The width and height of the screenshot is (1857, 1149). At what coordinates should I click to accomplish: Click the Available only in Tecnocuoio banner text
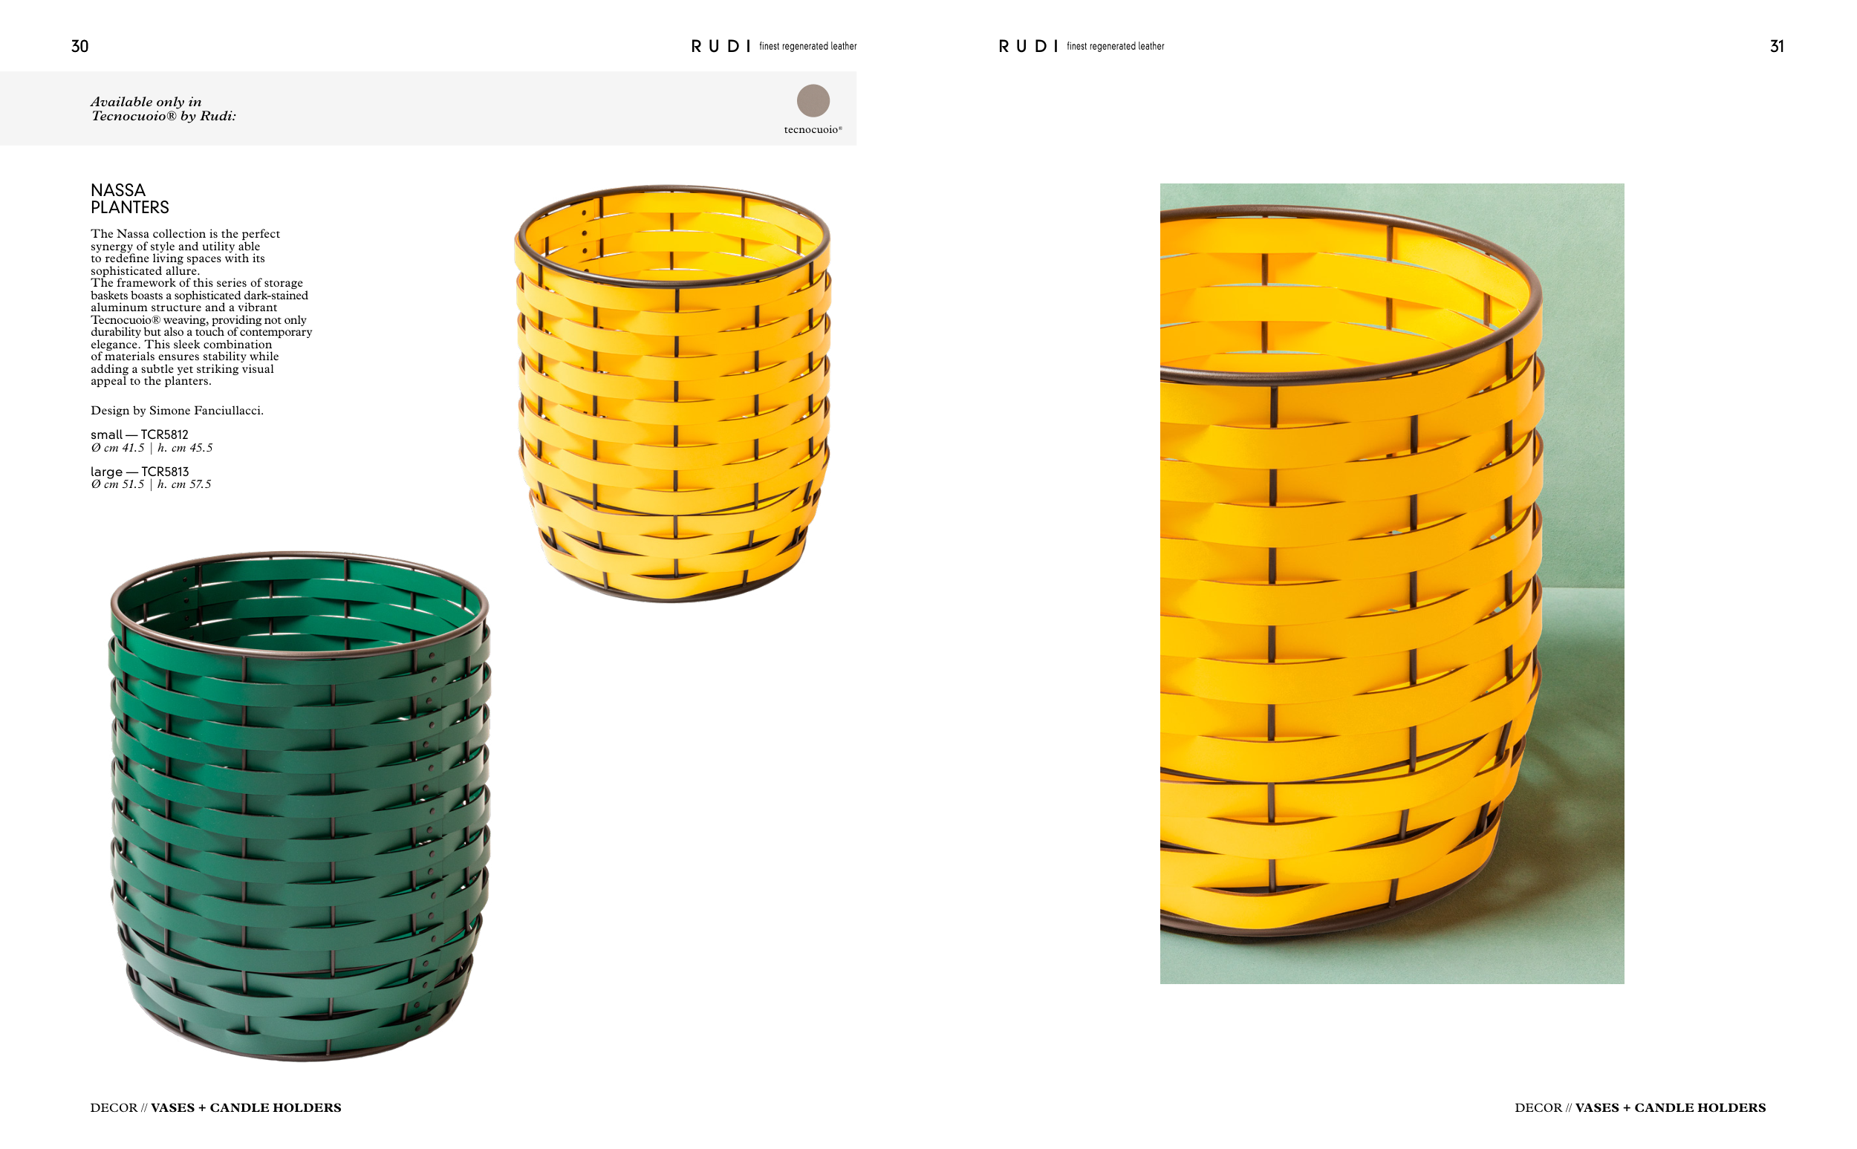click(x=163, y=108)
